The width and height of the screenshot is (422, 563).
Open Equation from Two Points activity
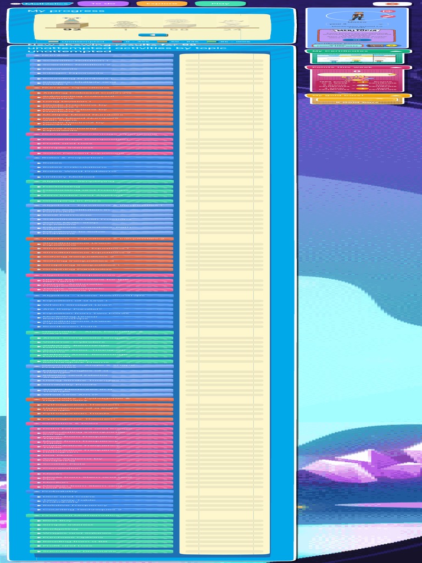102,313
